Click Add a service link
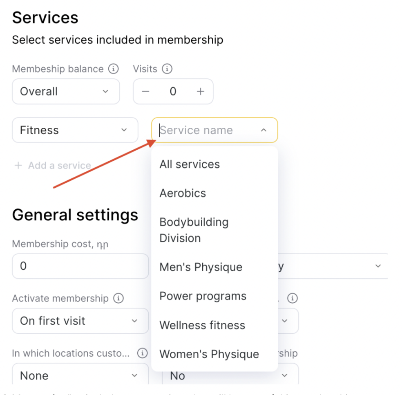 pyautogui.click(x=53, y=166)
